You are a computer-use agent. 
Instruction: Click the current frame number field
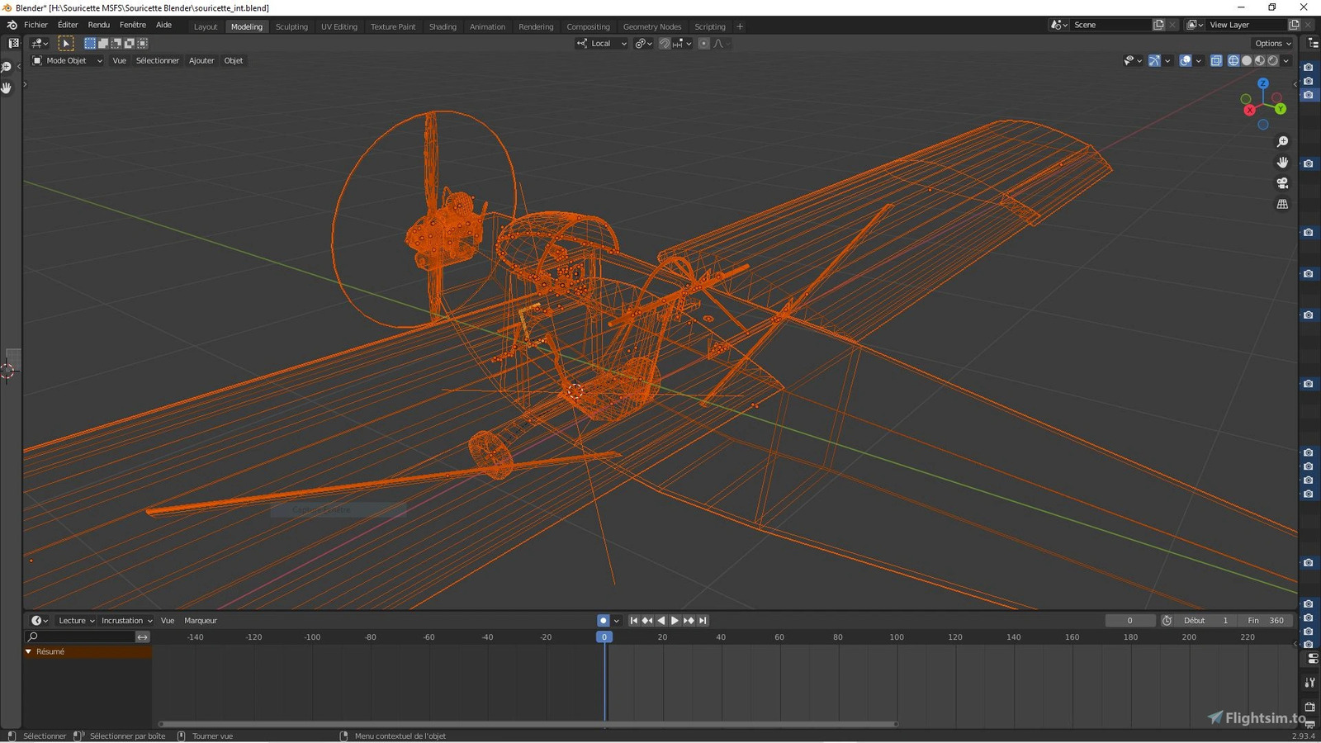(1129, 621)
